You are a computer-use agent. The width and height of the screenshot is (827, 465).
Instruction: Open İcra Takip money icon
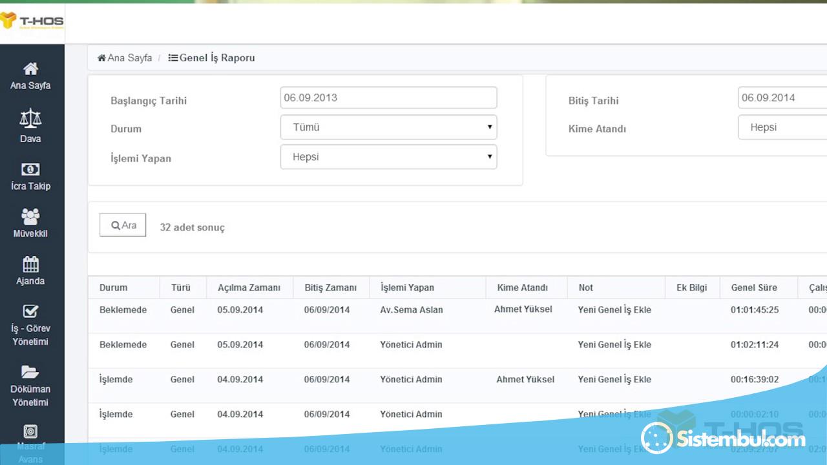tap(30, 169)
